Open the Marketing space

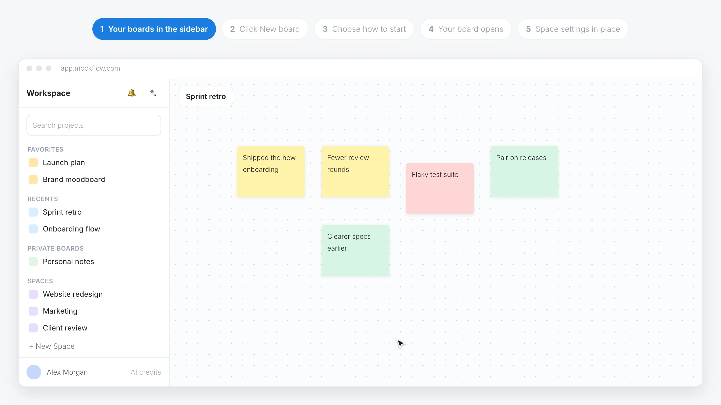(x=60, y=311)
